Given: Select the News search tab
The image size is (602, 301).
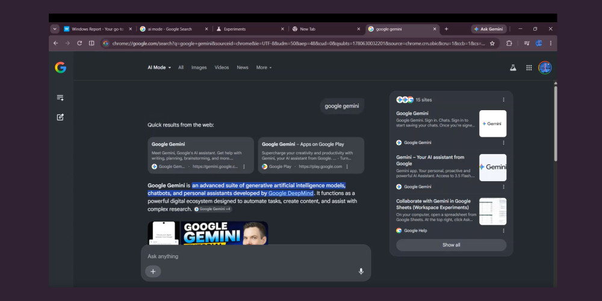Looking at the screenshot, I should coord(243,67).
